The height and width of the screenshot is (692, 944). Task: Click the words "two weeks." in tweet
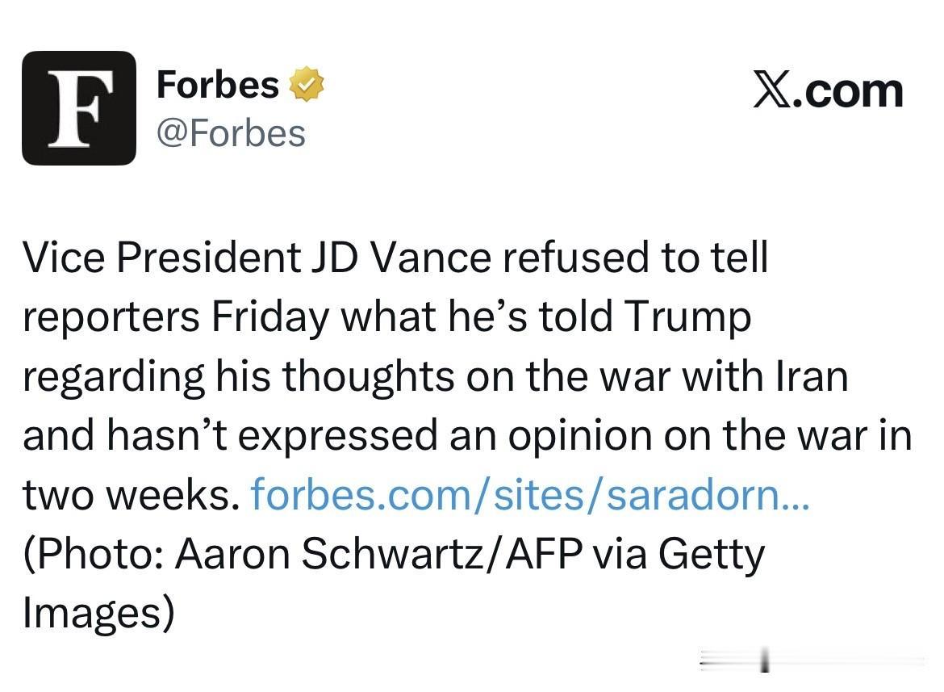[131, 494]
